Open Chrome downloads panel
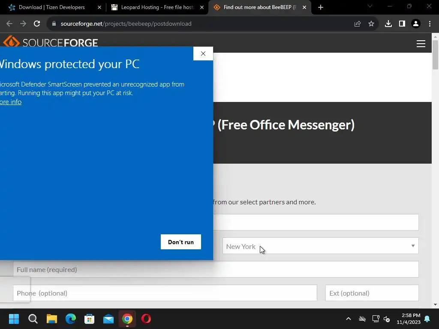Screen dimensions: 439x329 (x=388, y=24)
